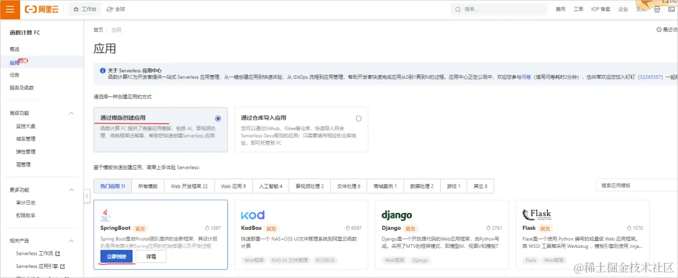Open 权限助手 in the sidebar
The width and height of the screenshot is (678, 278).
click(26, 215)
